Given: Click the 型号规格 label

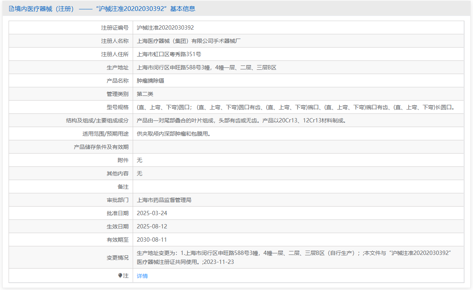Looking at the screenshot, I should click(x=117, y=107).
